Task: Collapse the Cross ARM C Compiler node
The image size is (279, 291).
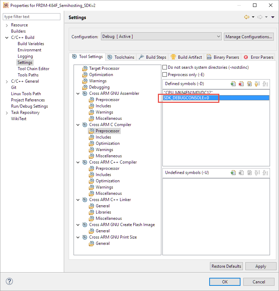Action: point(78,125)
